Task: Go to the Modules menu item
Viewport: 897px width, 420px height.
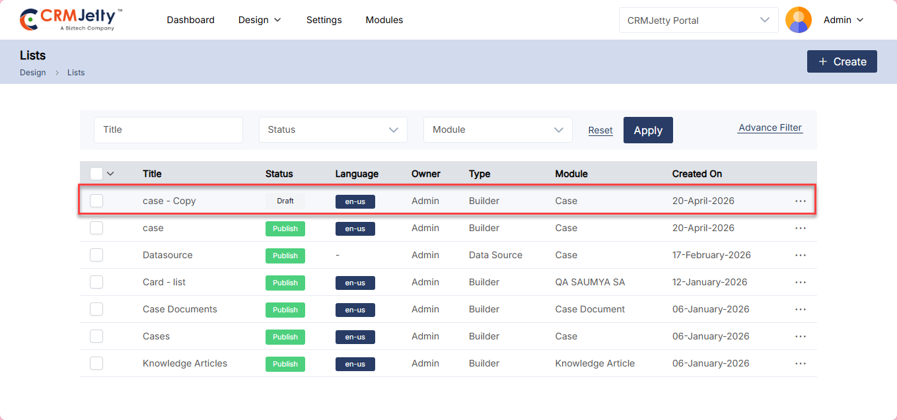Action: (384, 20)
